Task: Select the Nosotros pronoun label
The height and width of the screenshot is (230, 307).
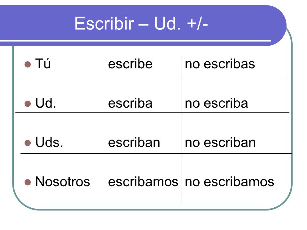Action: [x=63, y=181]
